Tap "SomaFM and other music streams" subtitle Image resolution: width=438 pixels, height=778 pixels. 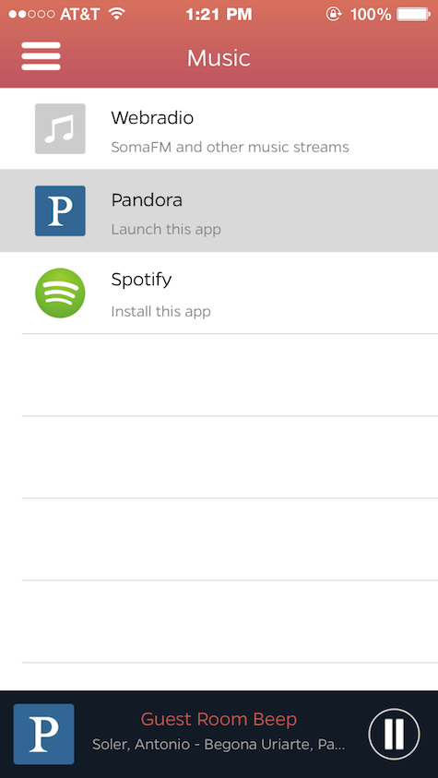pyautogui.click(x=230, y=148)
